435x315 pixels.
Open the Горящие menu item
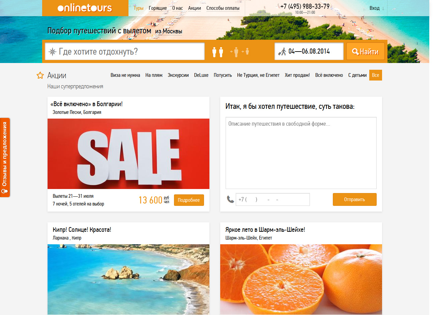[158, 8]
